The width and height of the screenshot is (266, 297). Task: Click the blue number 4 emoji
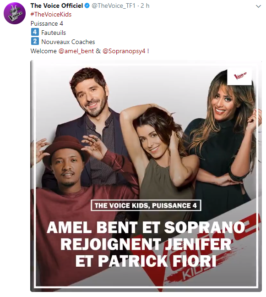35,32
